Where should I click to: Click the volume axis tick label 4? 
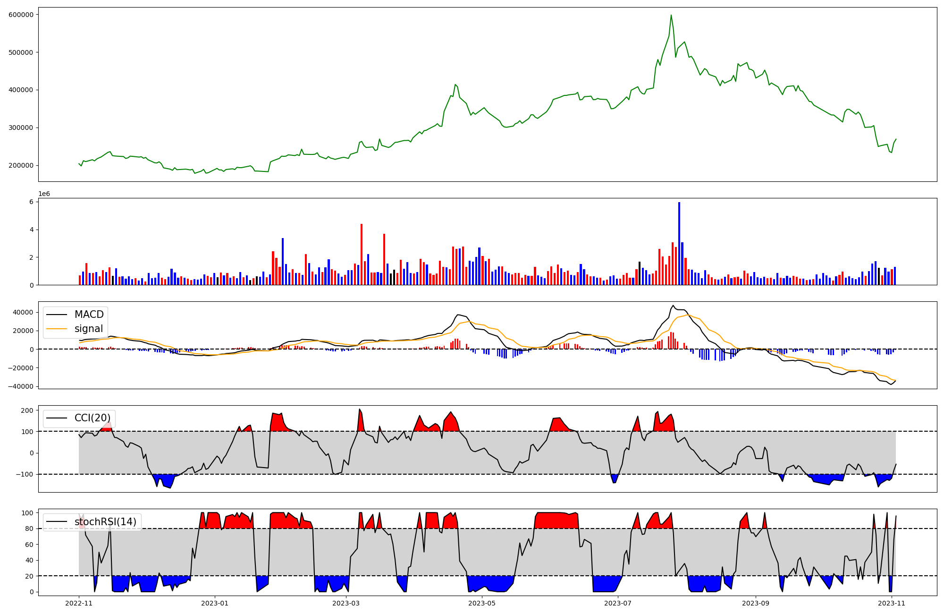pyautogui.click(x=31, y=230)
